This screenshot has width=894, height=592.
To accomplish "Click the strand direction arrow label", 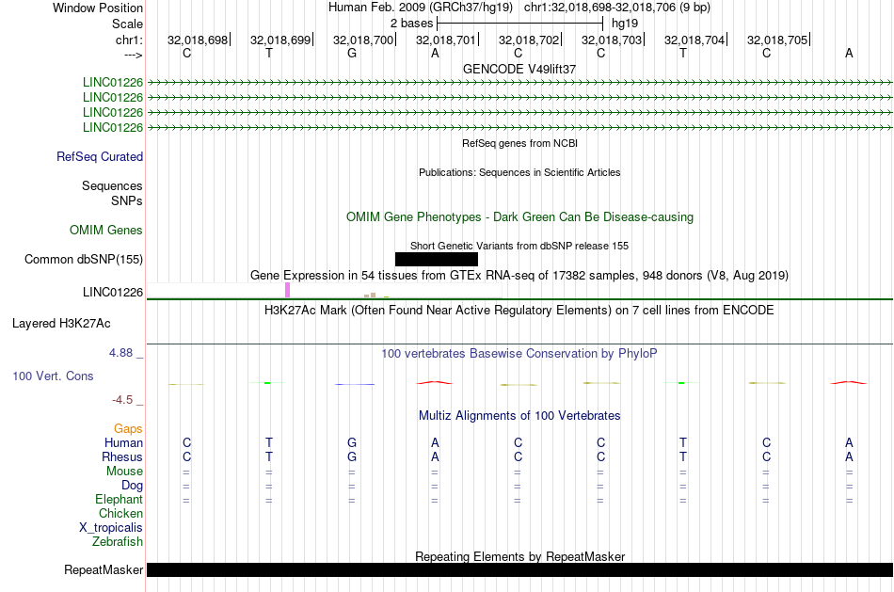I will [x=133, y=55].
